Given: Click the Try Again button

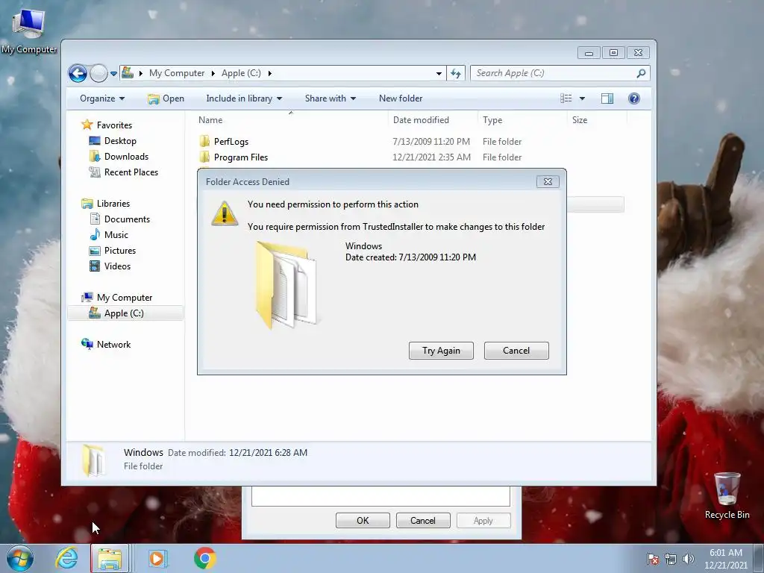Looking at the screenshot, I should coord(441,351).
